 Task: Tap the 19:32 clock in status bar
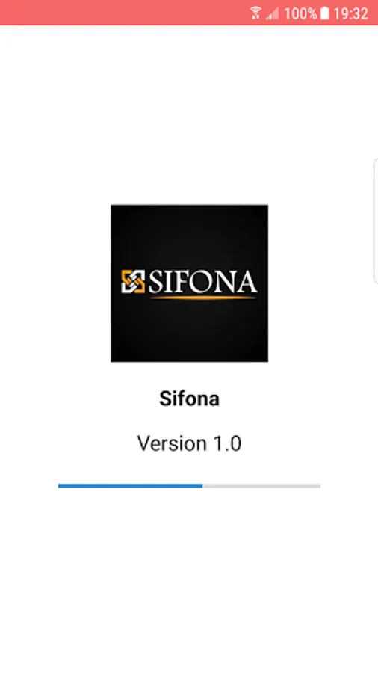pyautogui.click(x=350, y=13)
